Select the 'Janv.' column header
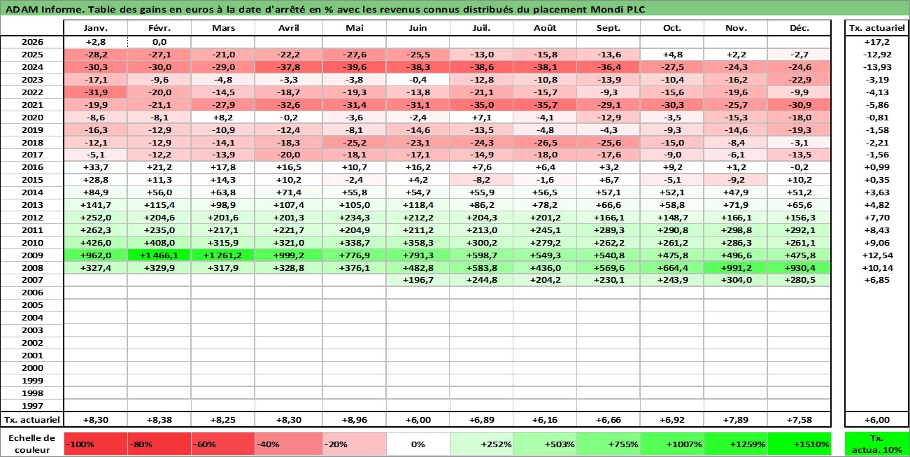Image resolution: width=910 pixels, height=457 pixels. tap(95, 29)
